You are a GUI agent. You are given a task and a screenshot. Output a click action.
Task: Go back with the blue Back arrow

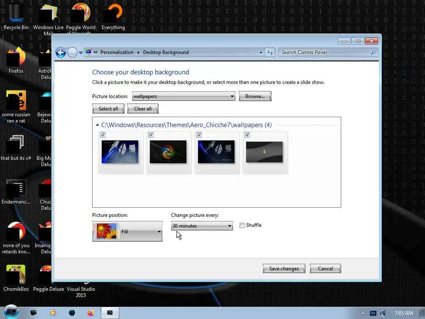61,52
